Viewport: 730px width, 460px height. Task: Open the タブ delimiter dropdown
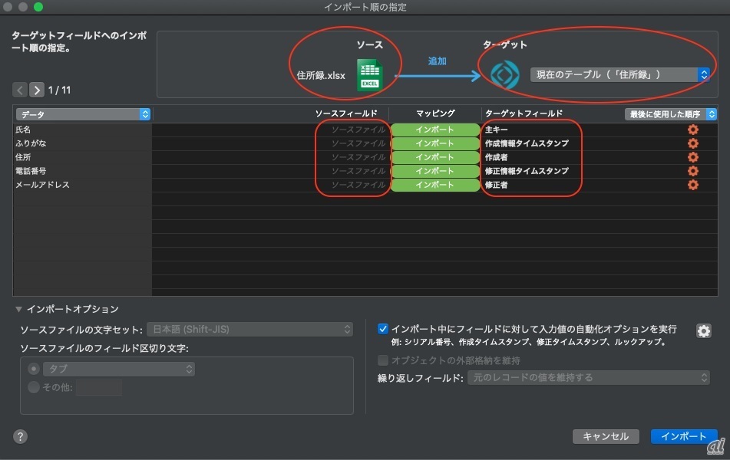click(119, 369)
